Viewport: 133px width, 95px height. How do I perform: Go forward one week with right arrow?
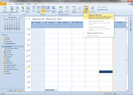click(29, 19)
